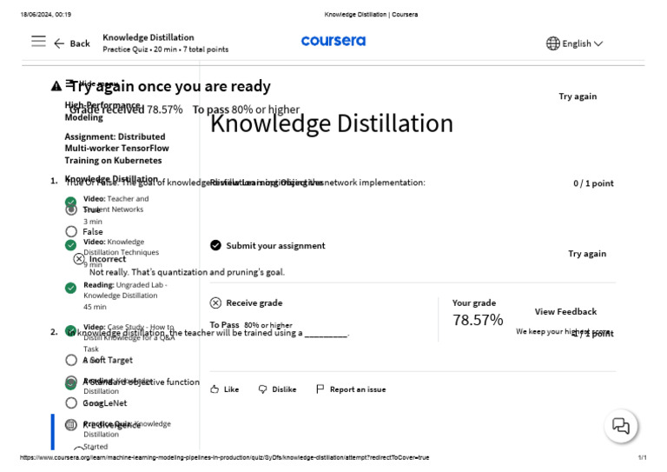Click Report an issue link

point(358,389)
